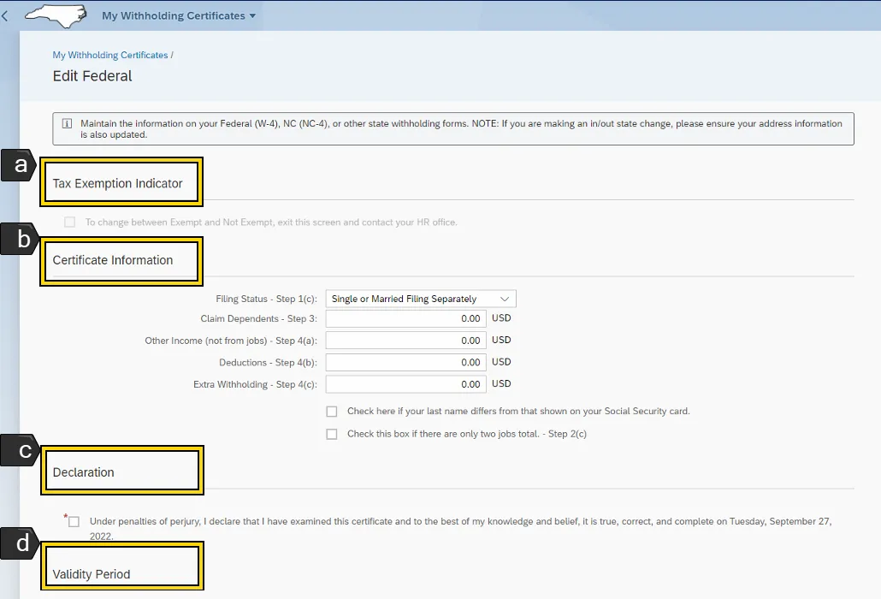The image size is (881, 599).
Task: Focus the Deductions Step 4(b) field
Action: (x=405, y=363)
